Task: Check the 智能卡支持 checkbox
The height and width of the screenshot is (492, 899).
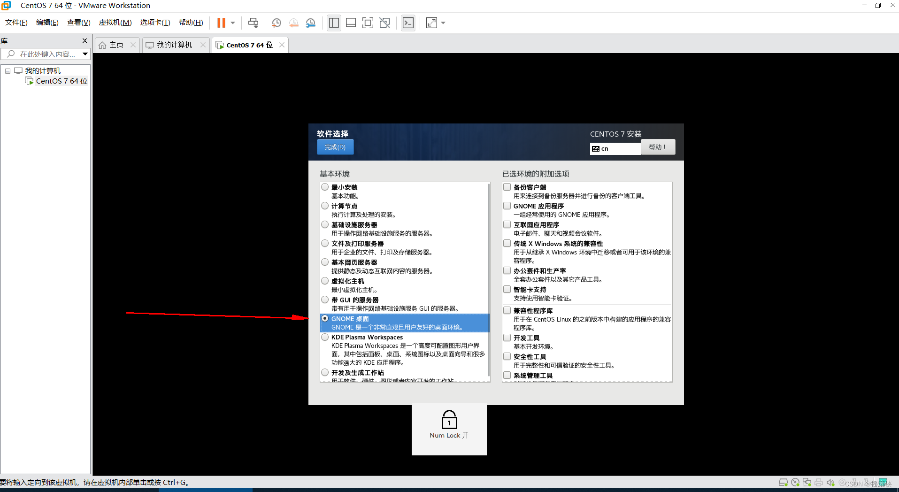Action: click(507, 289)
